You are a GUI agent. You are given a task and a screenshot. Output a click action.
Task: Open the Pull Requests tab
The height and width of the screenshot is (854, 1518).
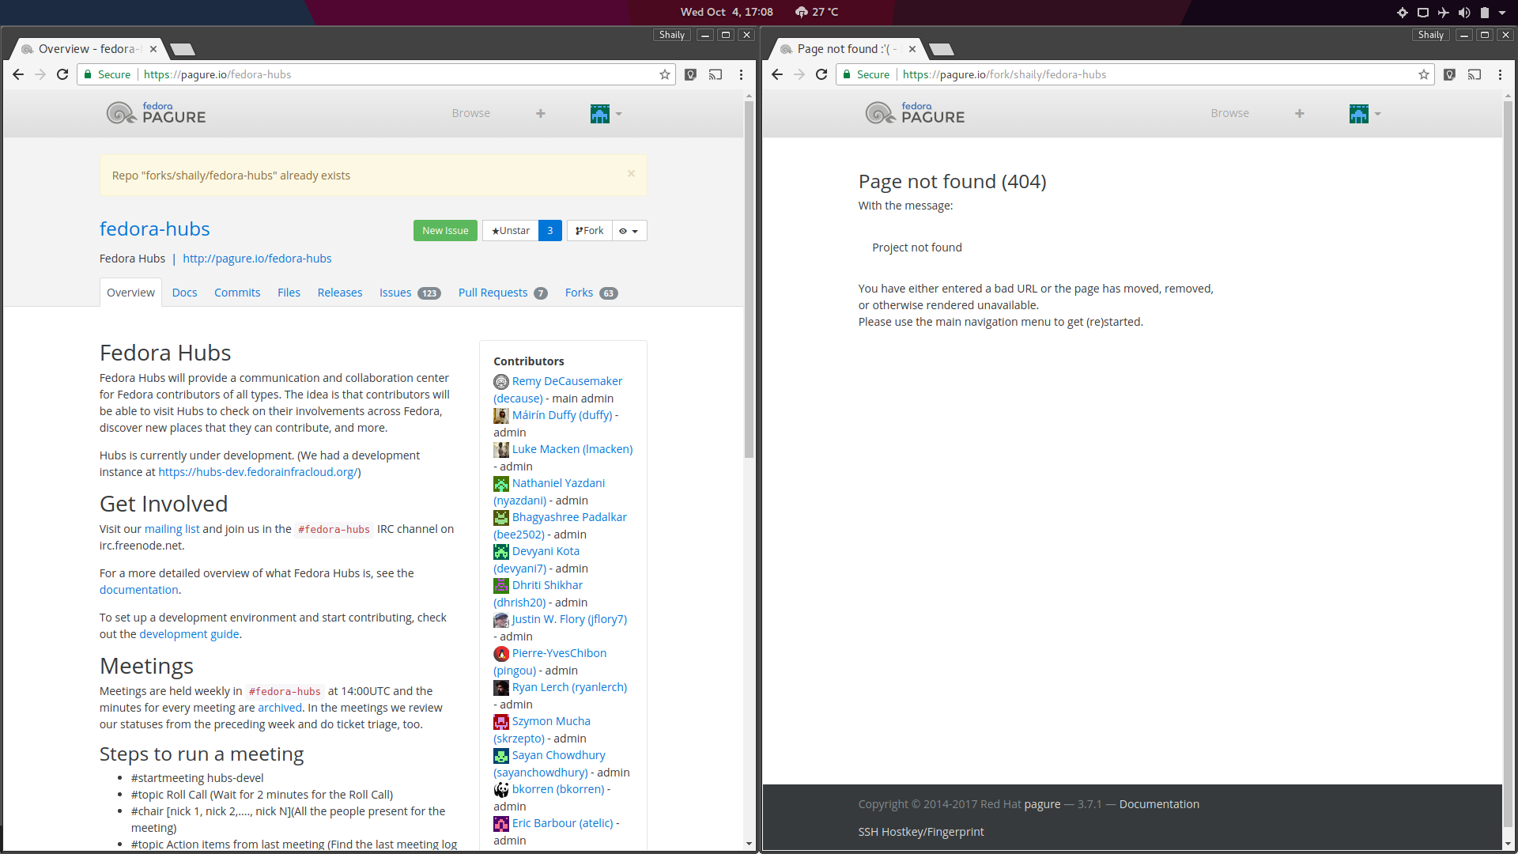click(x=503, y=293)
